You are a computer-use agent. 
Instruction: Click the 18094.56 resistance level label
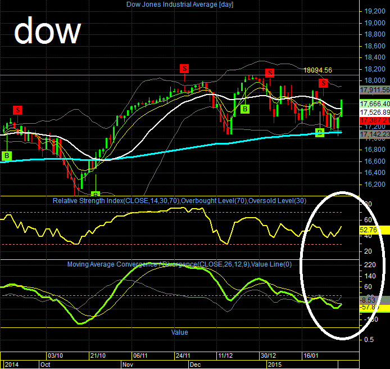pos(318,70)
